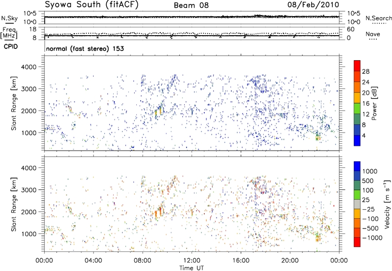The width and height of the screenshot is (392, 271).
Task: Click Nave axis value '60'
Action: click(x=350, y=29)
